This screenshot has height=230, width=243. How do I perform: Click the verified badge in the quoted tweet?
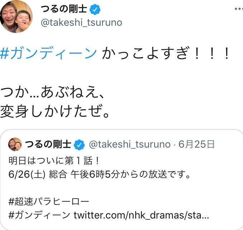click(79, 145)
